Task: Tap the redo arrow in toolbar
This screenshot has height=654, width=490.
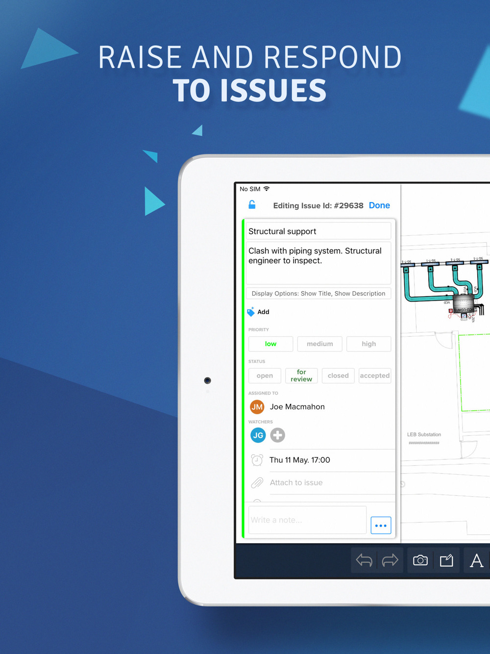Action: pos(390,560)
